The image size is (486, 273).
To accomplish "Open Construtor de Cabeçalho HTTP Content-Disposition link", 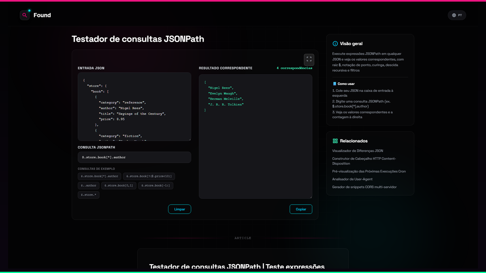I will tap(364, 161).
